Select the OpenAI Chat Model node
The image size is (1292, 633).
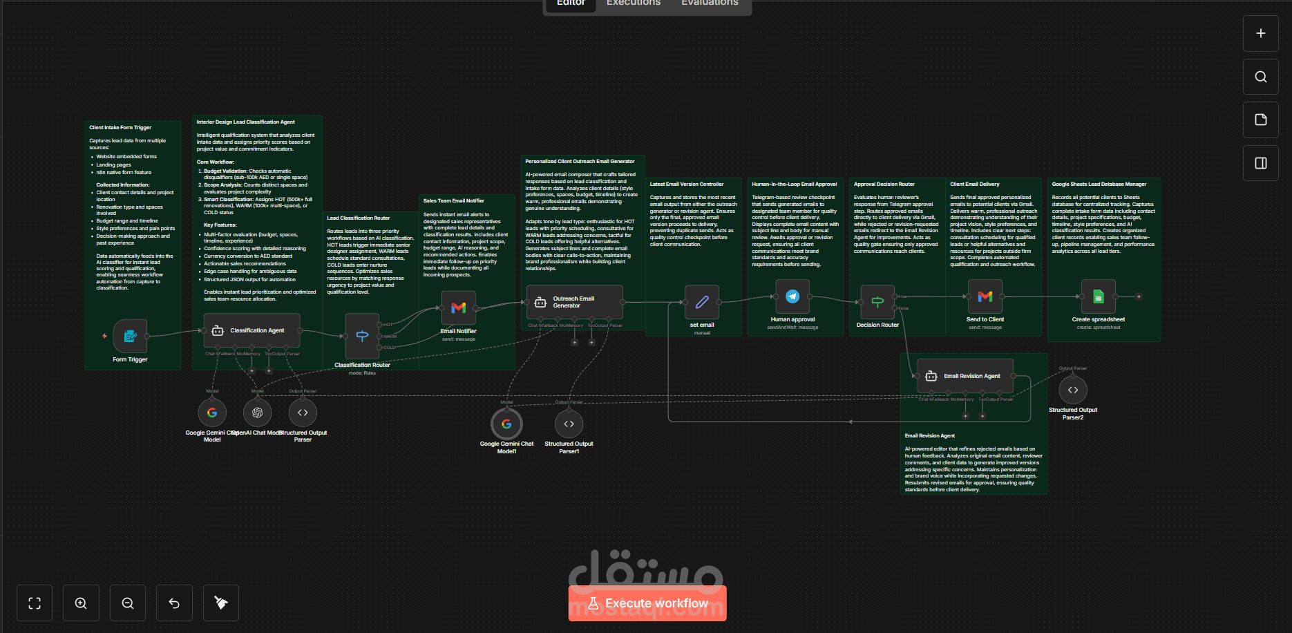(257, 413)
